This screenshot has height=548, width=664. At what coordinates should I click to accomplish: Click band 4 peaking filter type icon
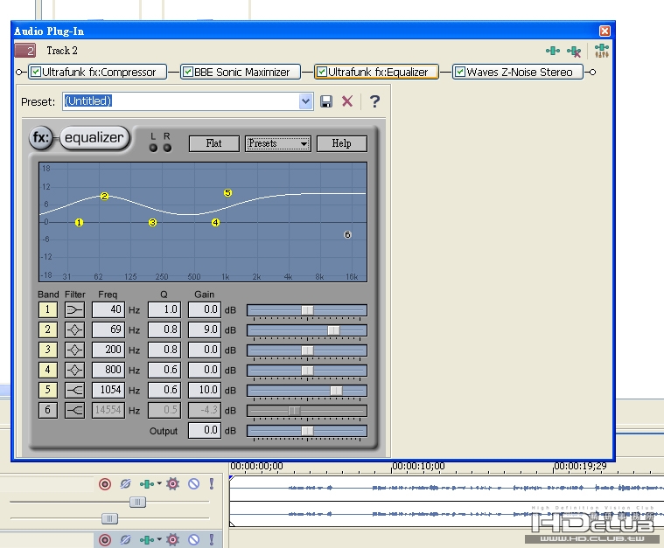pos(74,370)
